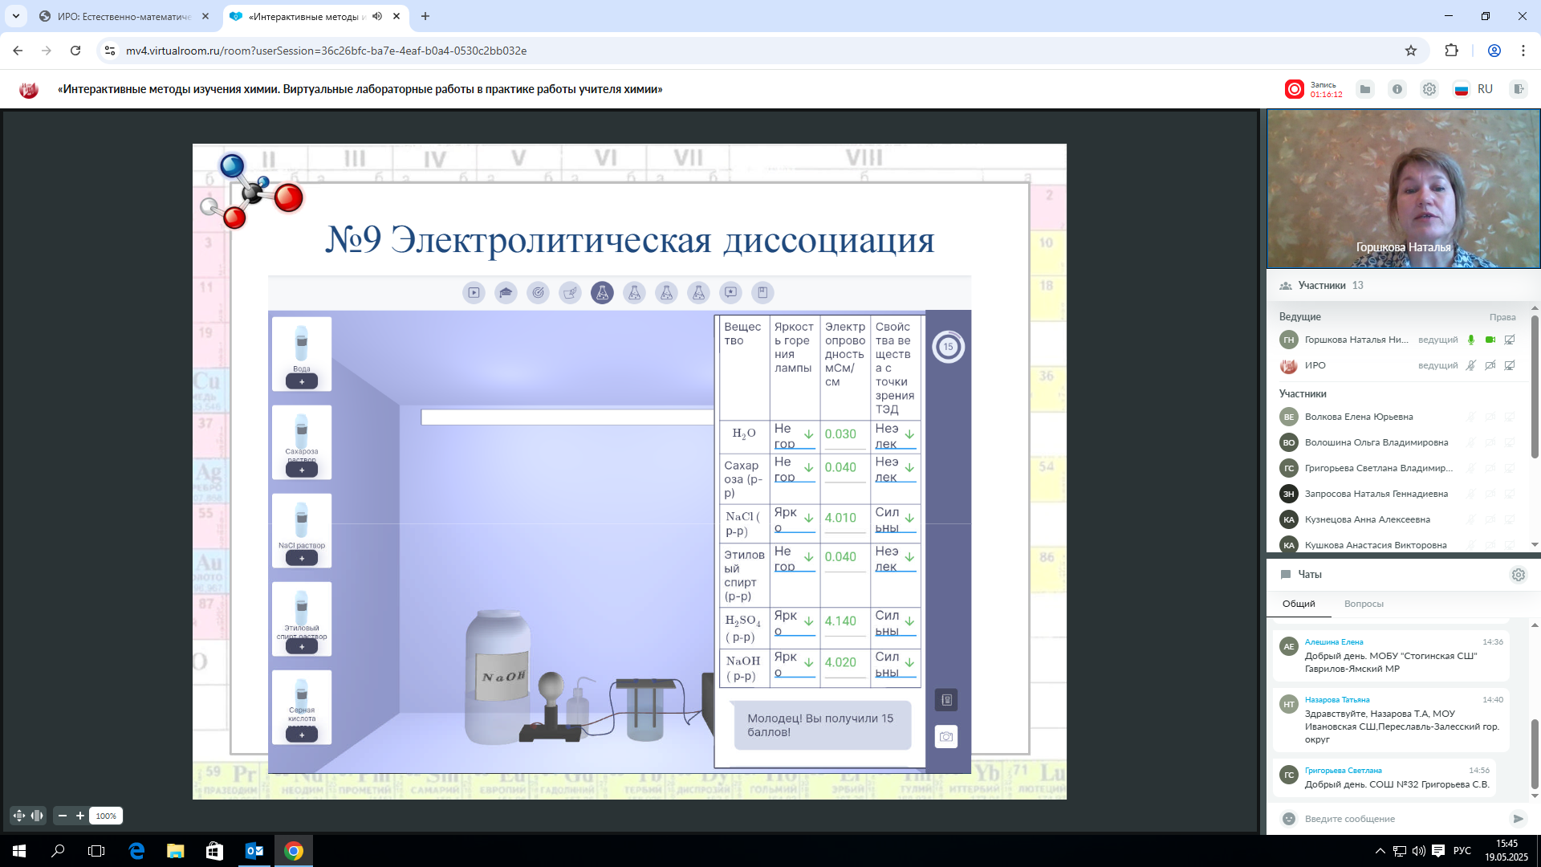This screenshot has width=1541, height=867.
Task: Open lamp brightness dropdown in NaCl row
Action: tap(795, 519)
